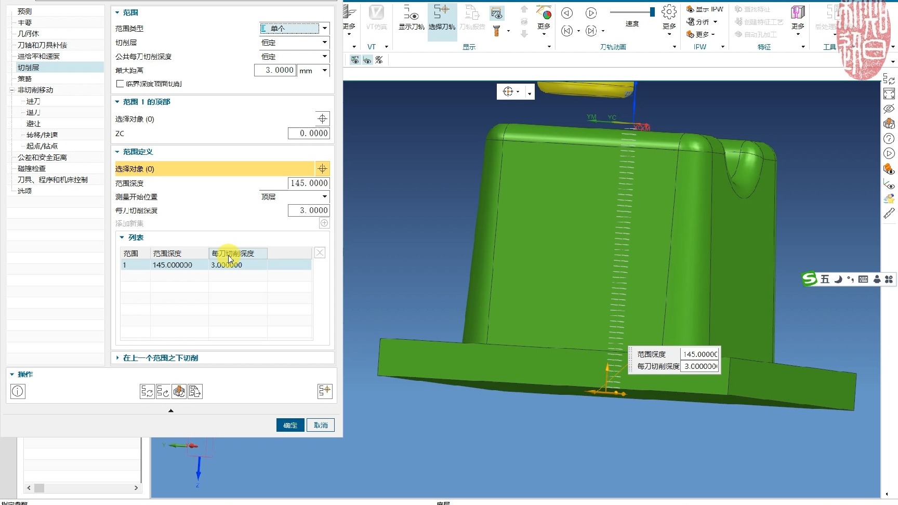
Task: Click the replay tool path icon in 操作
Action: click(163, 391)
